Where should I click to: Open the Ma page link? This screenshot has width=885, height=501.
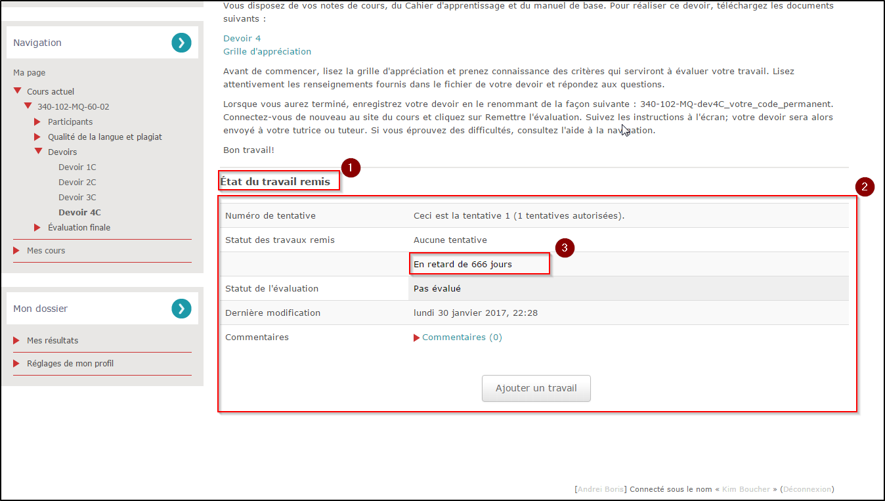tap(30, 73)
